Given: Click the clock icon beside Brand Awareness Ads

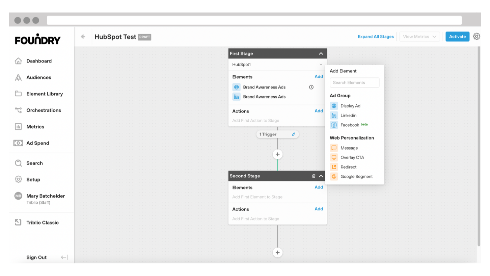Looking at the screenshot, I should click(x=311, y=87).
